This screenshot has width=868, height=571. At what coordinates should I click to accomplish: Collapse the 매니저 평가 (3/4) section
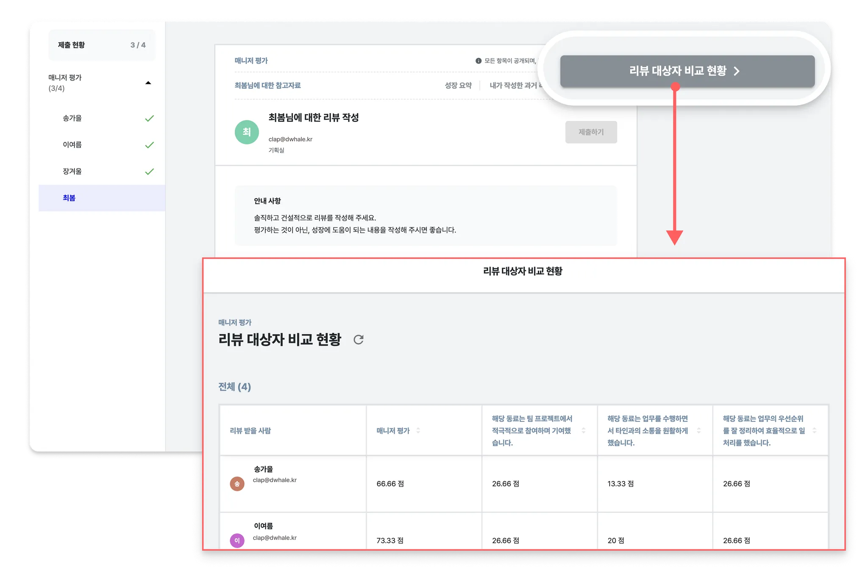click(148, 83)
